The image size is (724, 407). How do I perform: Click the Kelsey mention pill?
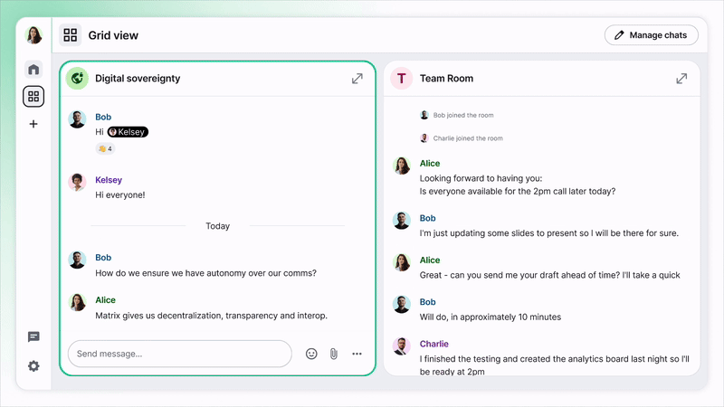[x=128, y=132]
